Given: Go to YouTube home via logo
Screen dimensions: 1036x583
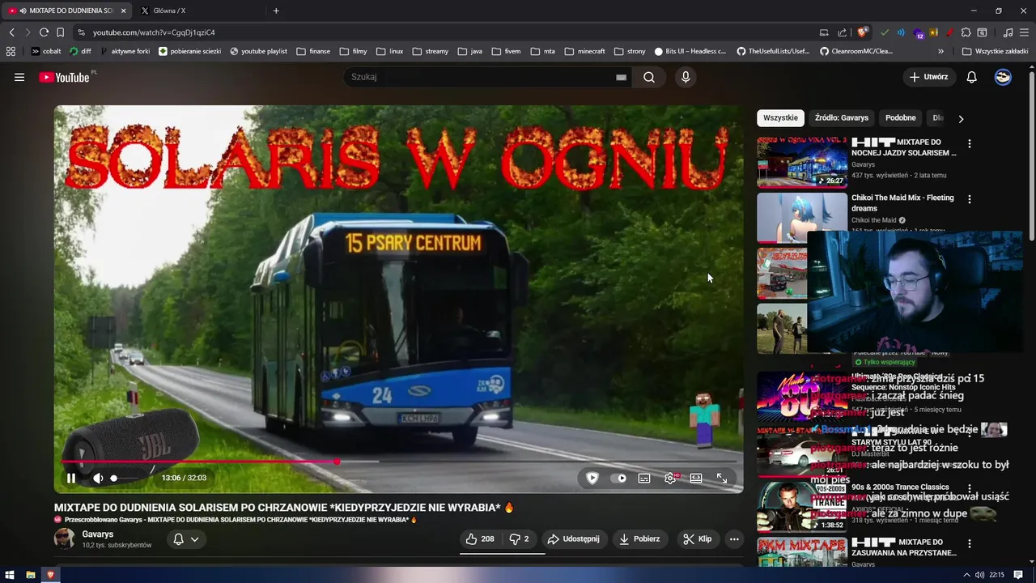Looking at the screenshot, I should pyautogui.click(x=64, y=77).
